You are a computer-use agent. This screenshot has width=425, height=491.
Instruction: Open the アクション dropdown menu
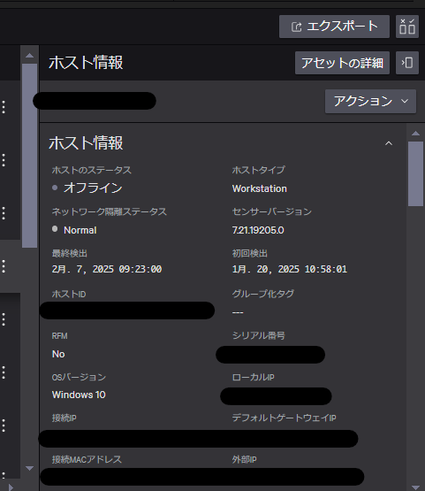[x=370, y=102]
